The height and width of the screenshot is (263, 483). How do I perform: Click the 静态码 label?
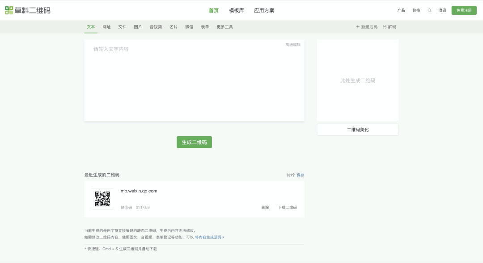(x=126, y=207)
